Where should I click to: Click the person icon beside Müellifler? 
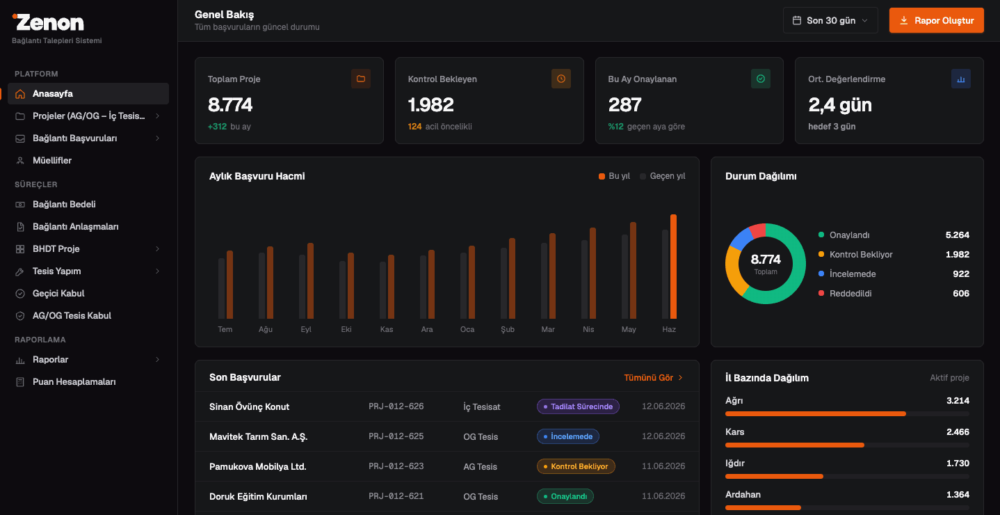point(20,161)
